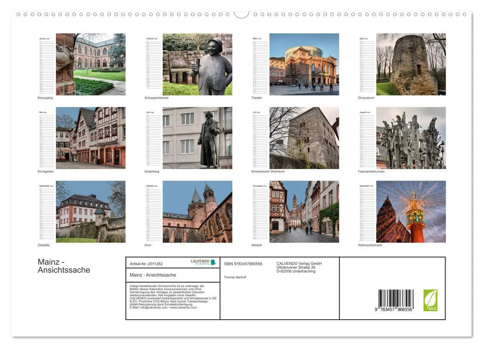Open the Altstadt street scene image
Viewport: 483px width, 348px height.
(305, 211)
